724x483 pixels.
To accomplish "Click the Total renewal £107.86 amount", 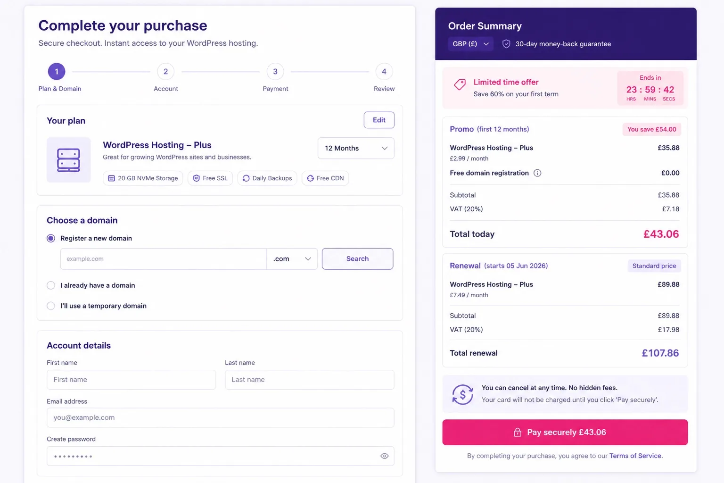I will (660, 353).
